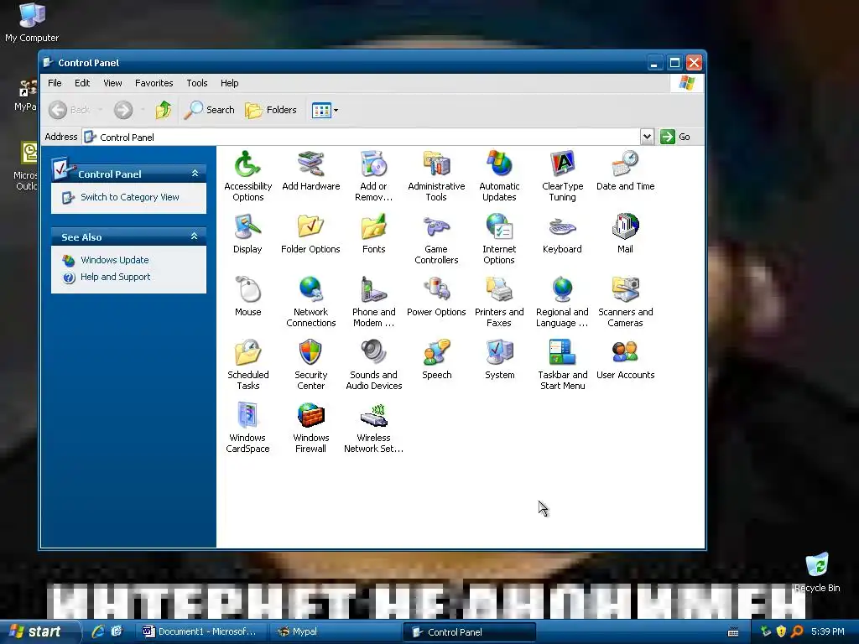This screenshot has height=644, width=859.
Task: Collapse the See Also section
Action: [194, 236]
